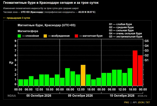Click the 'NOAA' source label
The image size is (157, 106).
[12, 96]
